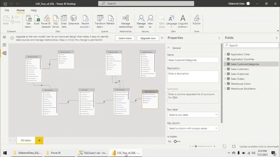Viewport: 280px width, 157px height.
Task: Refresh the data model
Action: [110, 20]
